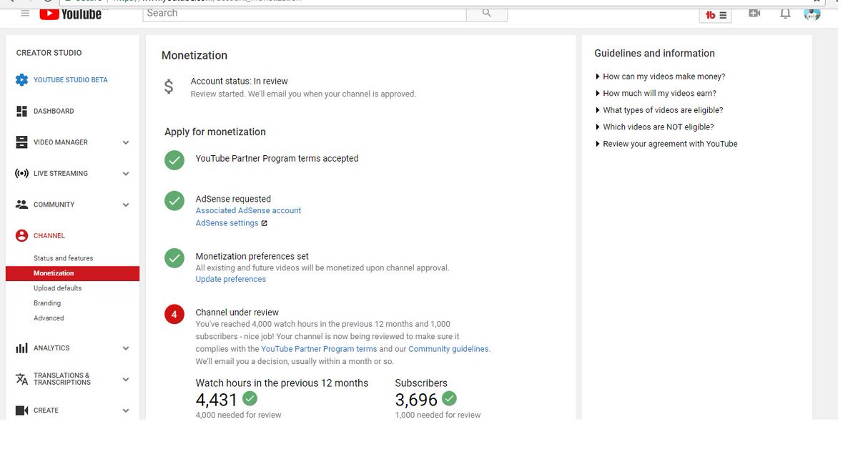
Task: Expand the Video Manager section chevron
Action: 126,142
